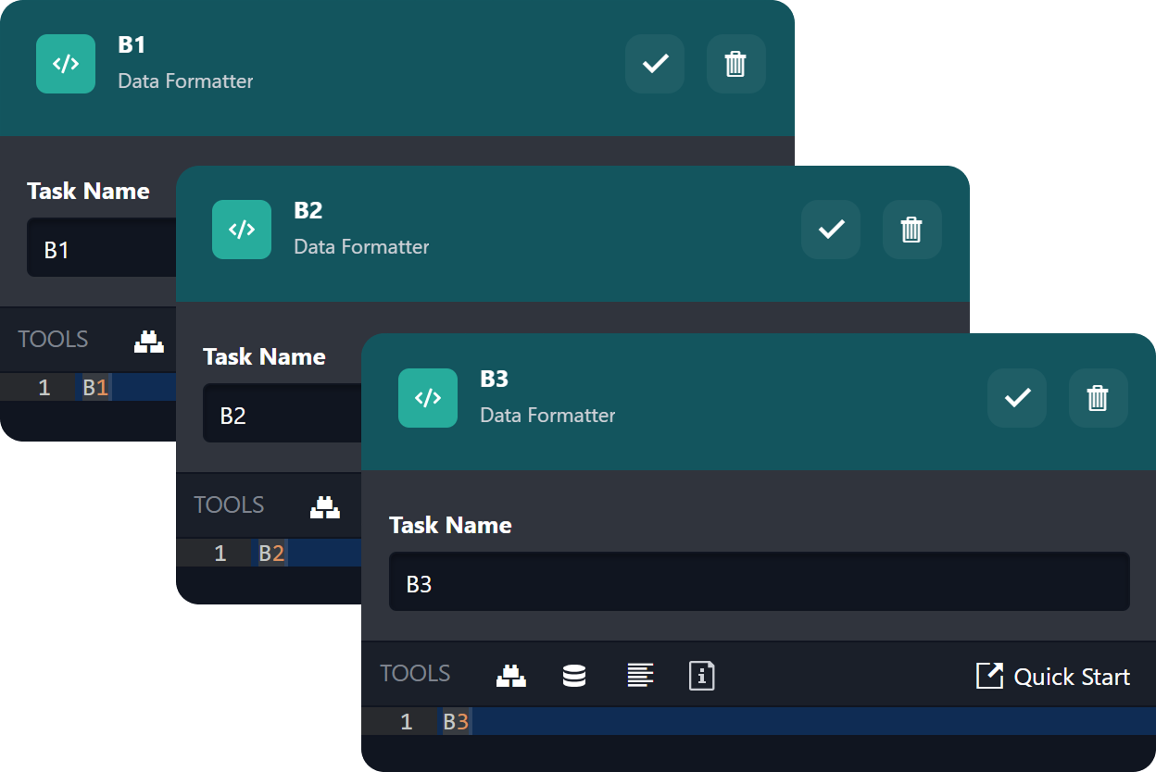This screenshot has width=1156, height=772.
Task: Delete the B1 task with trash icon
Action: [735, 64]
